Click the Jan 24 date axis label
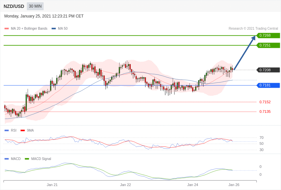This screenshot has height=190, width=281. click(193, 185)
